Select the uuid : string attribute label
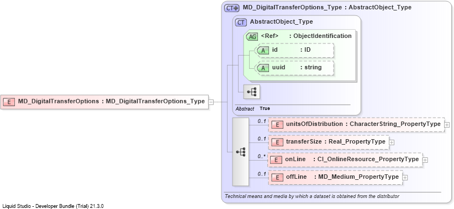 pos(297,68)
